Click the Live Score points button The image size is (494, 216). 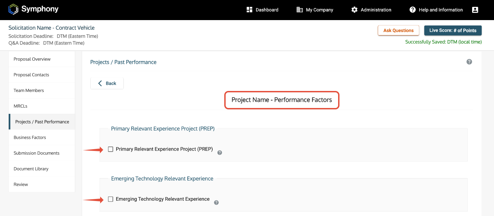click(453, 30)
